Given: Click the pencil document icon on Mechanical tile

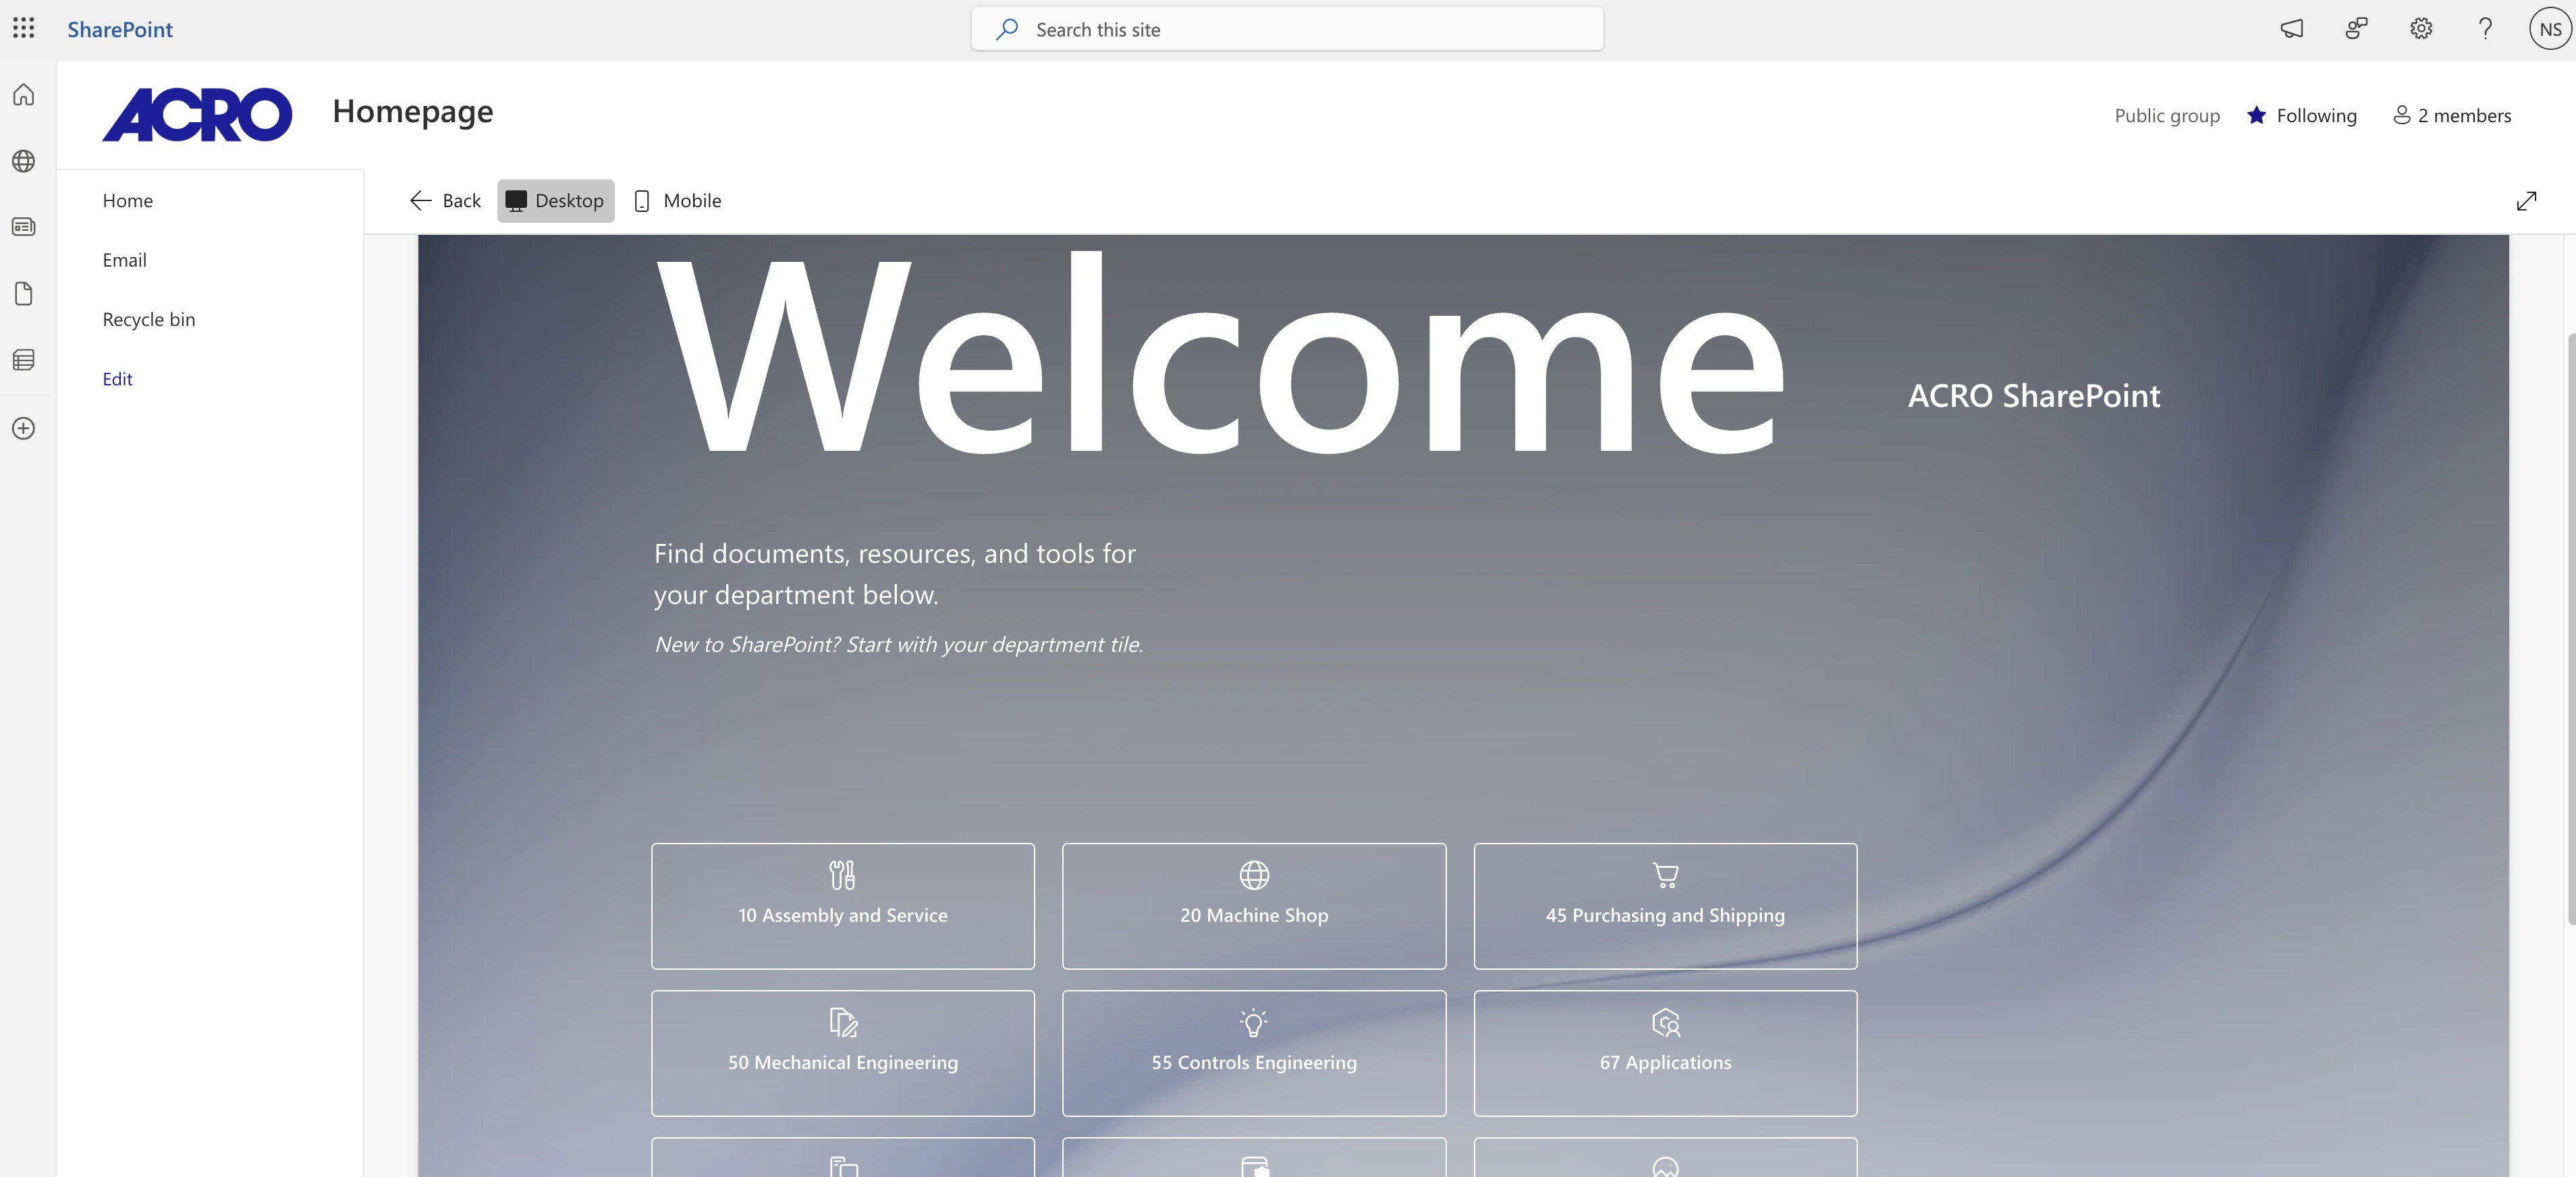Looking at the screenshot, I should point(843,1022).
